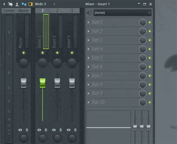Click the Master bottom send knob

pos(24,138)
